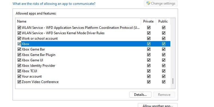This screenshot has height=107, width=214.
Task: Toggle Your account Public checkbox
Action: pyautogui.click(x=164, y=76)
